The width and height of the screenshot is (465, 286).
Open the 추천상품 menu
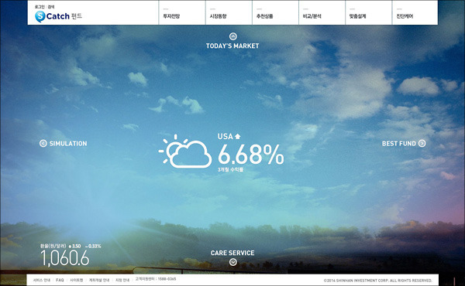[264, 16]
